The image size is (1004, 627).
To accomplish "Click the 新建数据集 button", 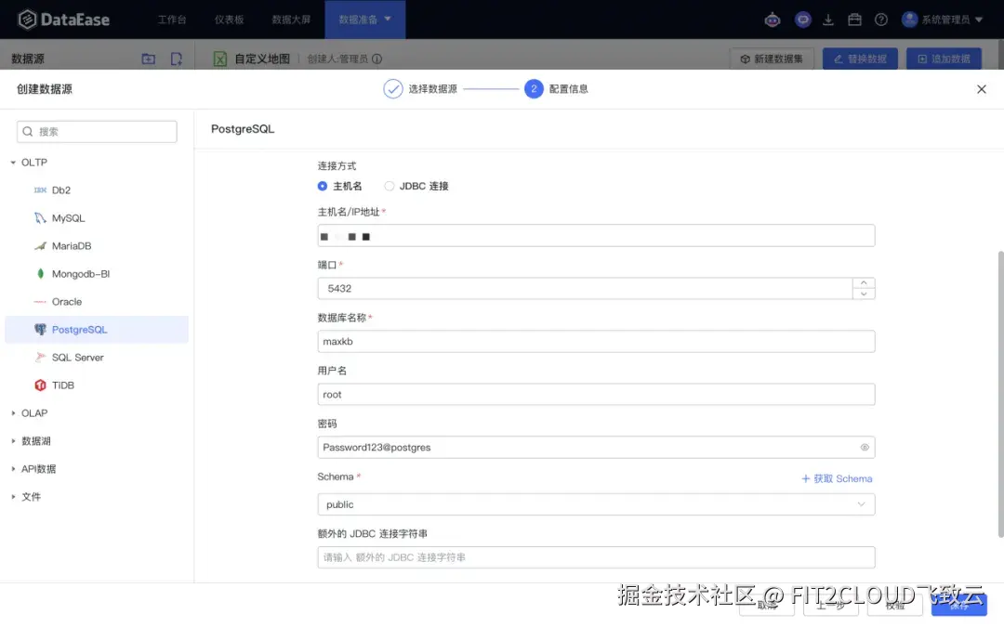I will click(772, 59).
